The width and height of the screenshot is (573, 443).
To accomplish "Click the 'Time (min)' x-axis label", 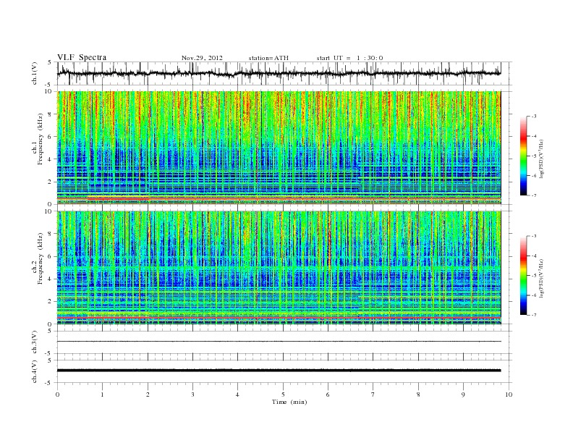I will (289, 402).
